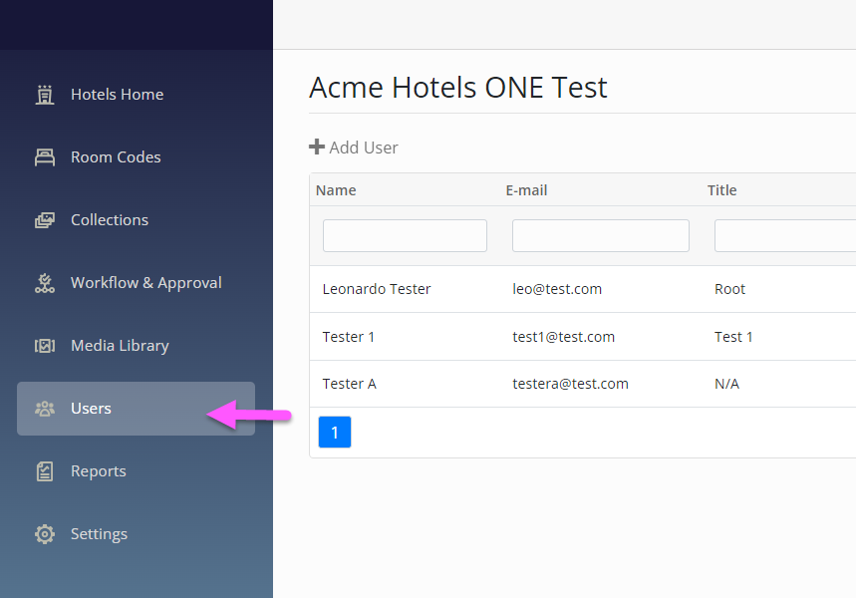856x598 pixels.
Task: Click the Hotels Home building icon
Action: [x=45, y=95]
